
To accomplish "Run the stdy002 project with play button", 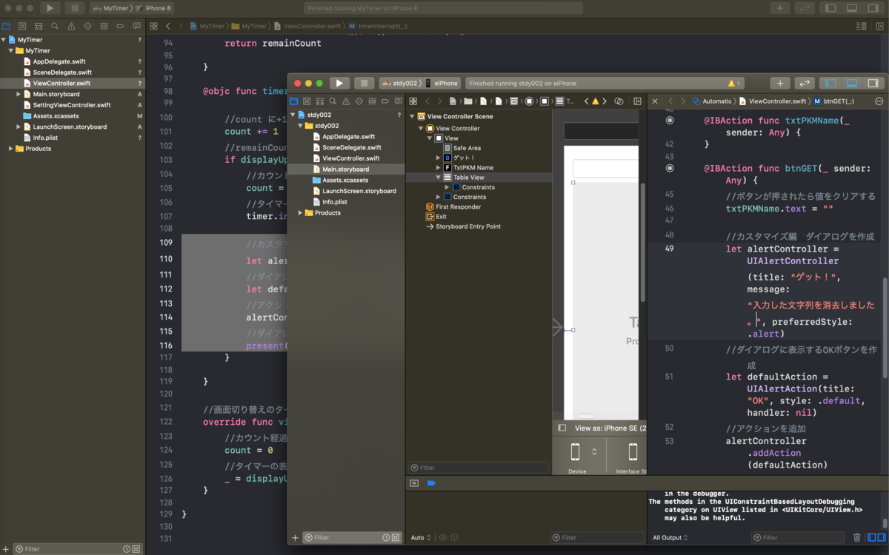I will point(340,83).
